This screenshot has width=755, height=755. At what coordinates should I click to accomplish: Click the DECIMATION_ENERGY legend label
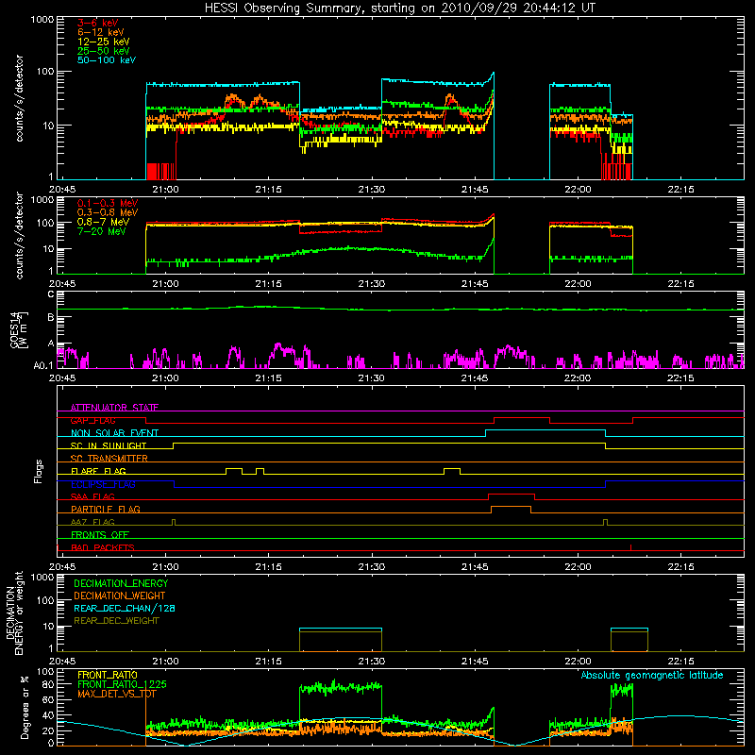[x=121, y=583]
